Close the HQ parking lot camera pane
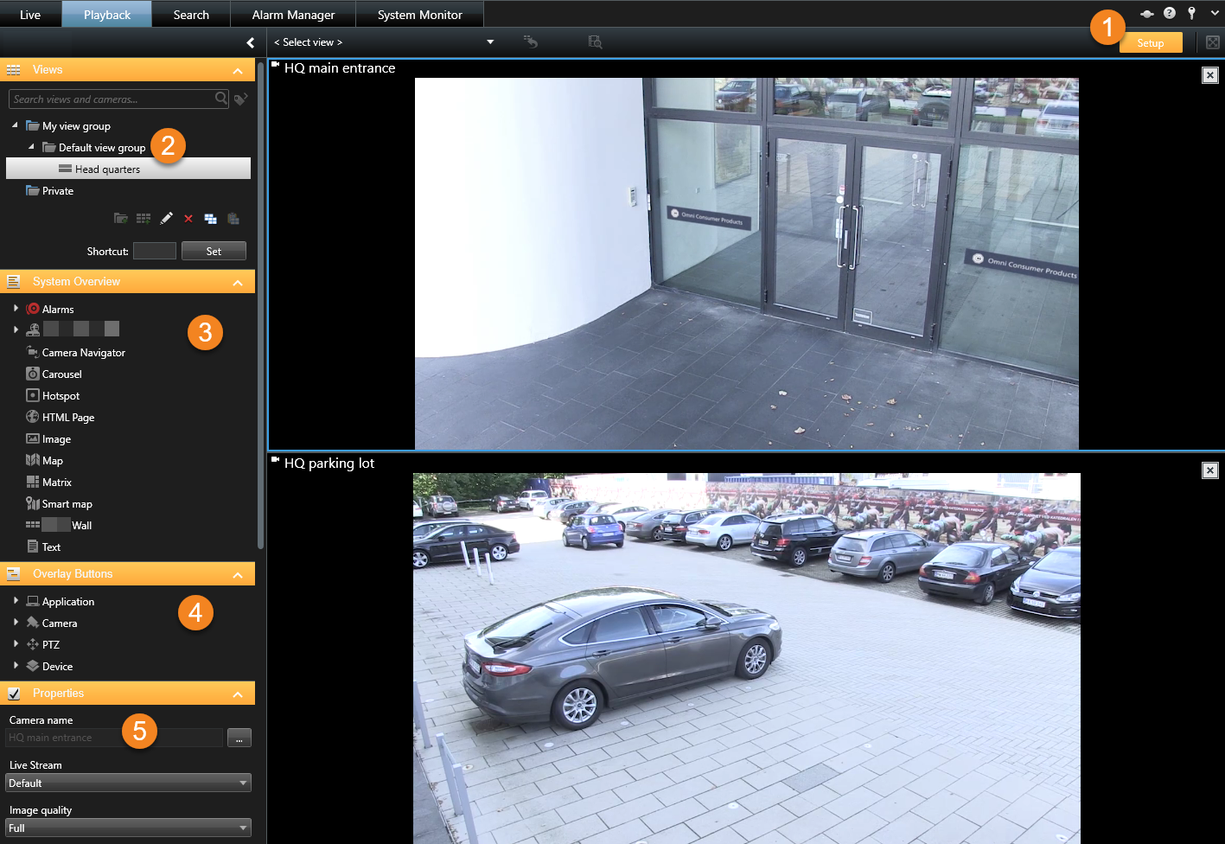The width and height of the screenshot is (1225, 844). coord(1209,470)
